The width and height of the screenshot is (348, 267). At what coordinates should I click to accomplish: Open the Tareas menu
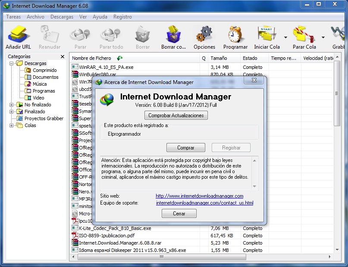pos(13,17)
